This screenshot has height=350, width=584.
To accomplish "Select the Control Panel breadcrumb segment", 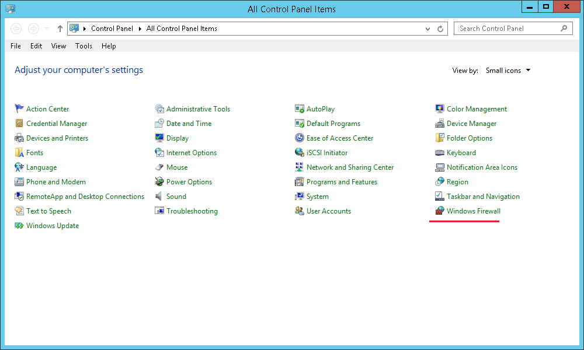I will (112, 29).
